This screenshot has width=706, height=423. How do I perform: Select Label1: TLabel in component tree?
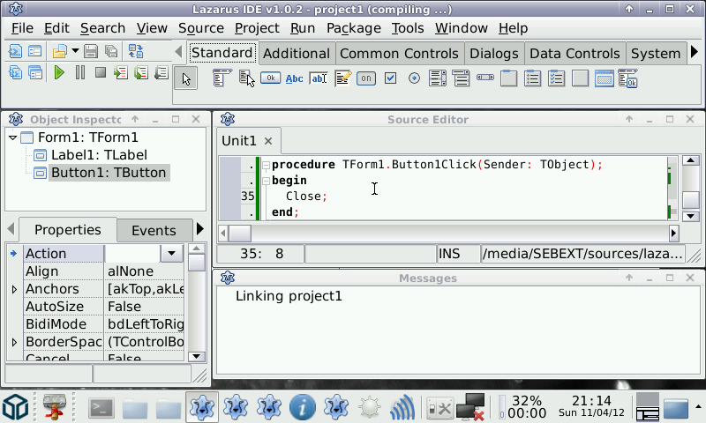click(99, 155)
